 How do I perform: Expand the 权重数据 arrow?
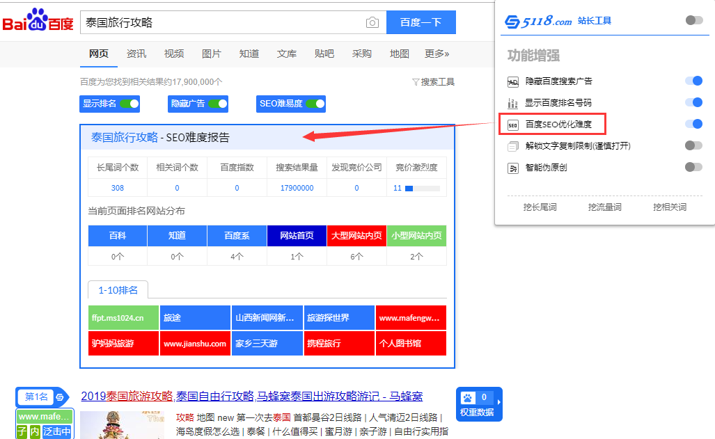tap(499, 402)
